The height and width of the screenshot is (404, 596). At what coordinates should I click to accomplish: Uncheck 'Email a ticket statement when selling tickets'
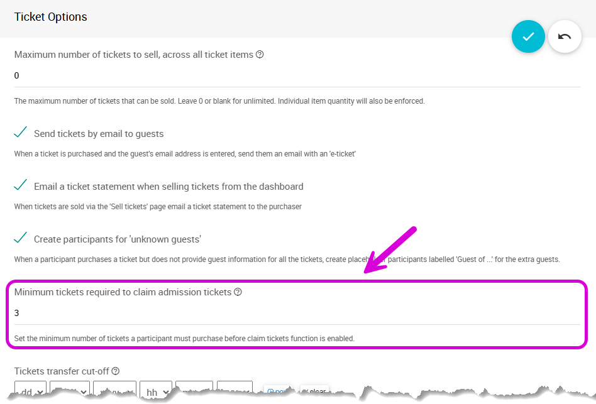coord(20,185)
